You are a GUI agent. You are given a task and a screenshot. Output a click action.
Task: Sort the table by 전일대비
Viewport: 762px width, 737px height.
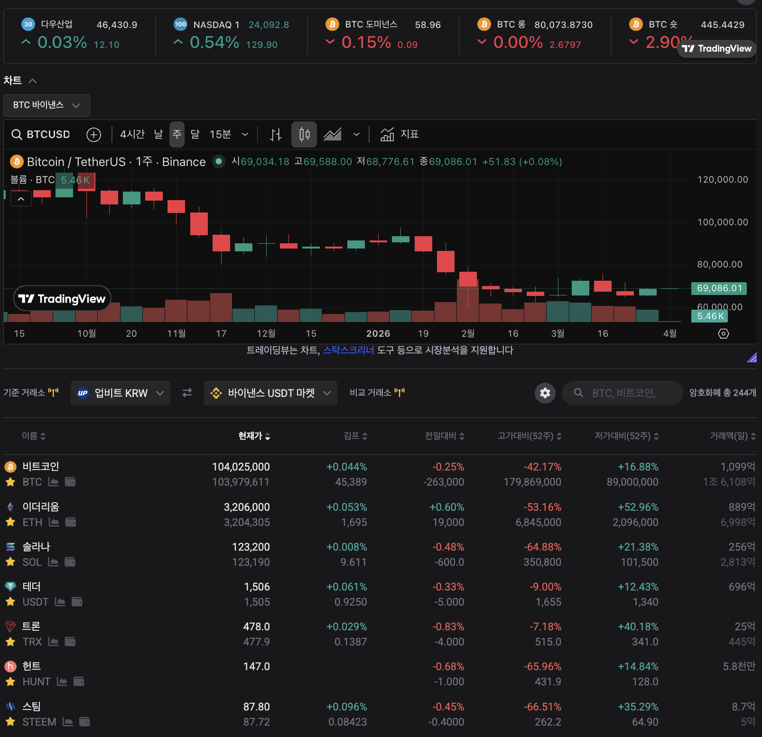(445, 436)
